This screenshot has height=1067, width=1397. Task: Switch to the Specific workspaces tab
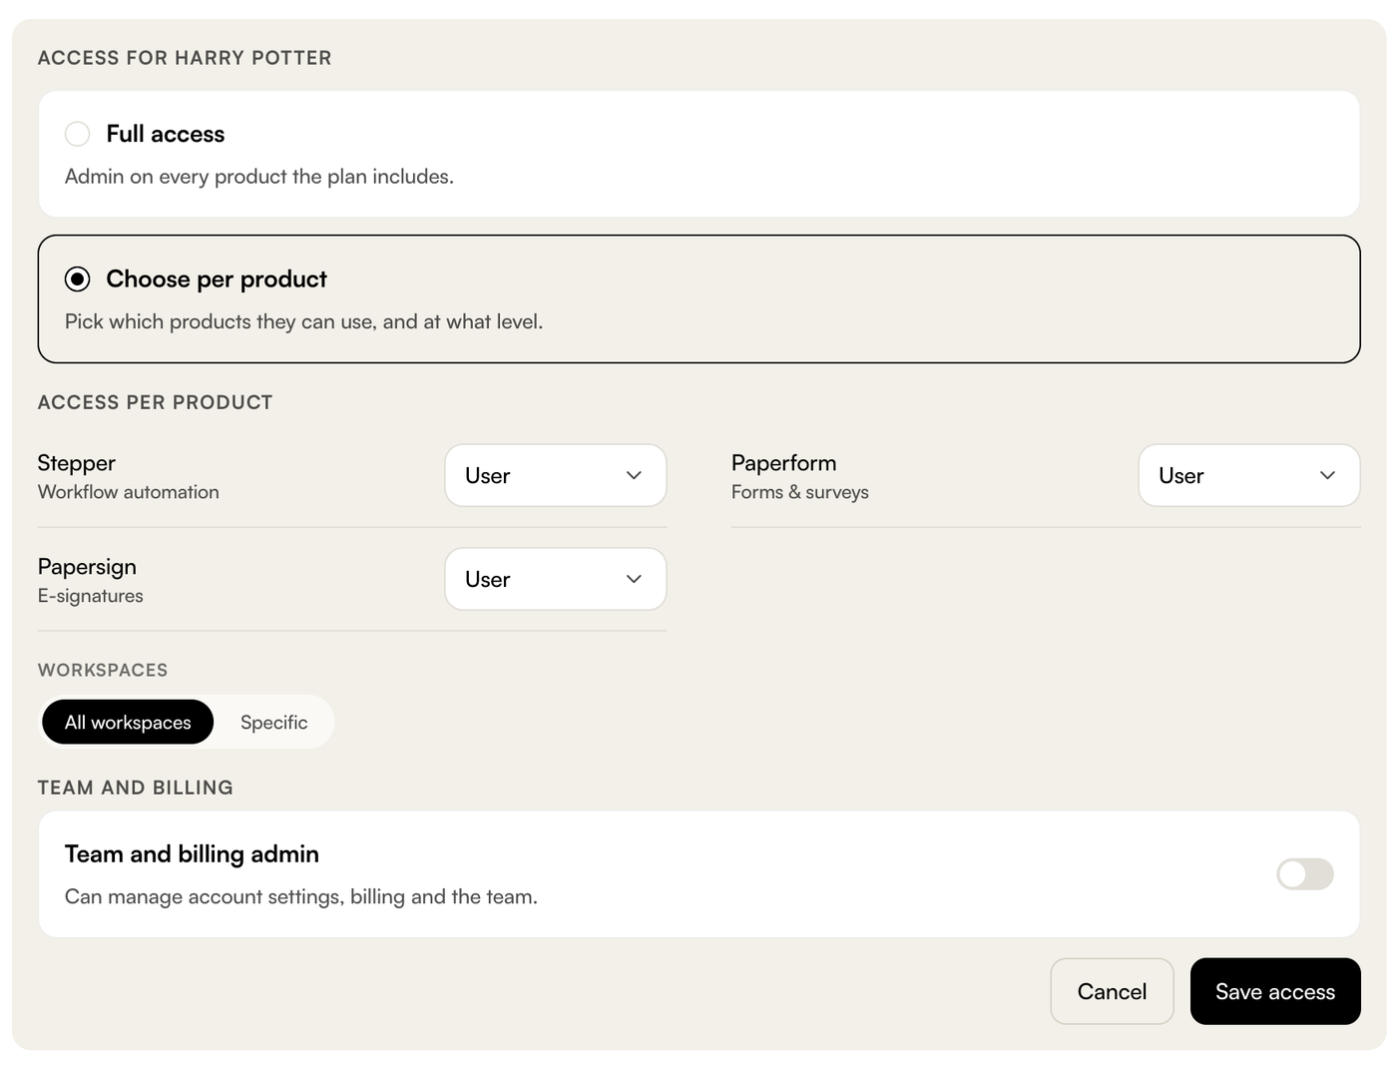tap(274, 722)
